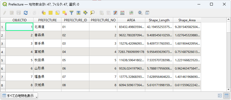Screen dimensions: 231x100
Task: Switch to form view icon
Action: pos(220,96)
